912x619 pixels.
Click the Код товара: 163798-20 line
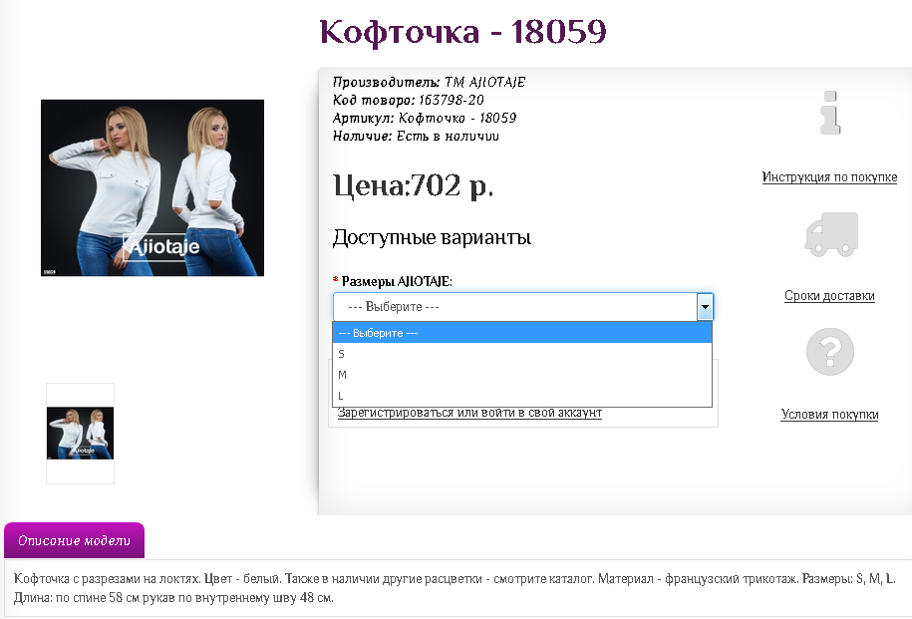(x=409, y=100)
